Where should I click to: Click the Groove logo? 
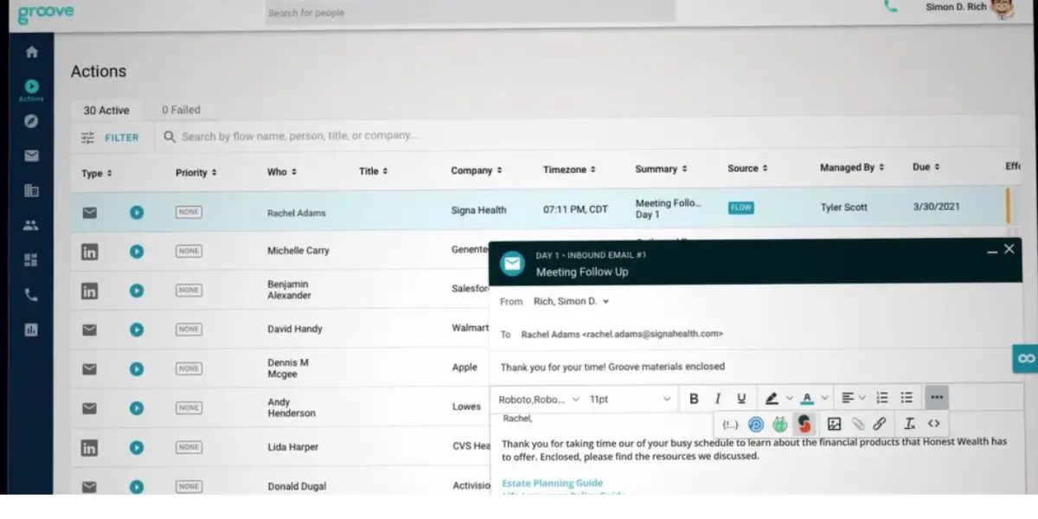(x=45, y=14)
